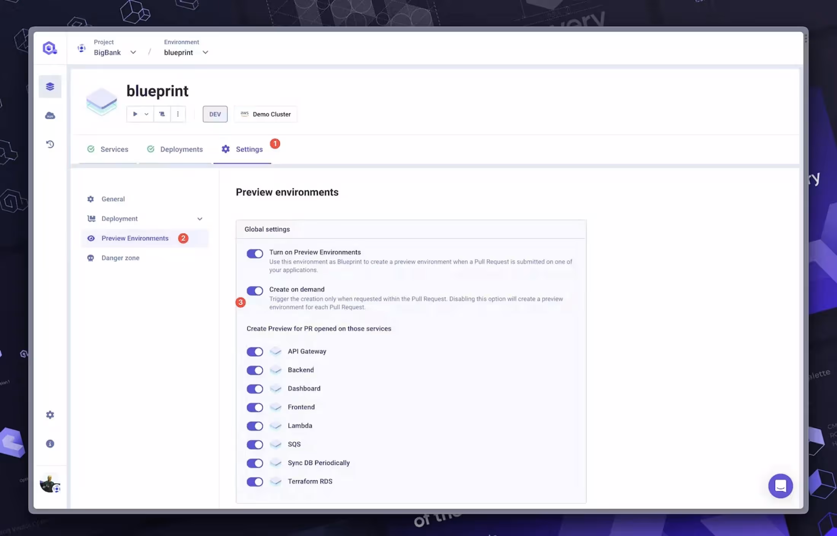Open organization settings gear in sidebar

(50, 415)
